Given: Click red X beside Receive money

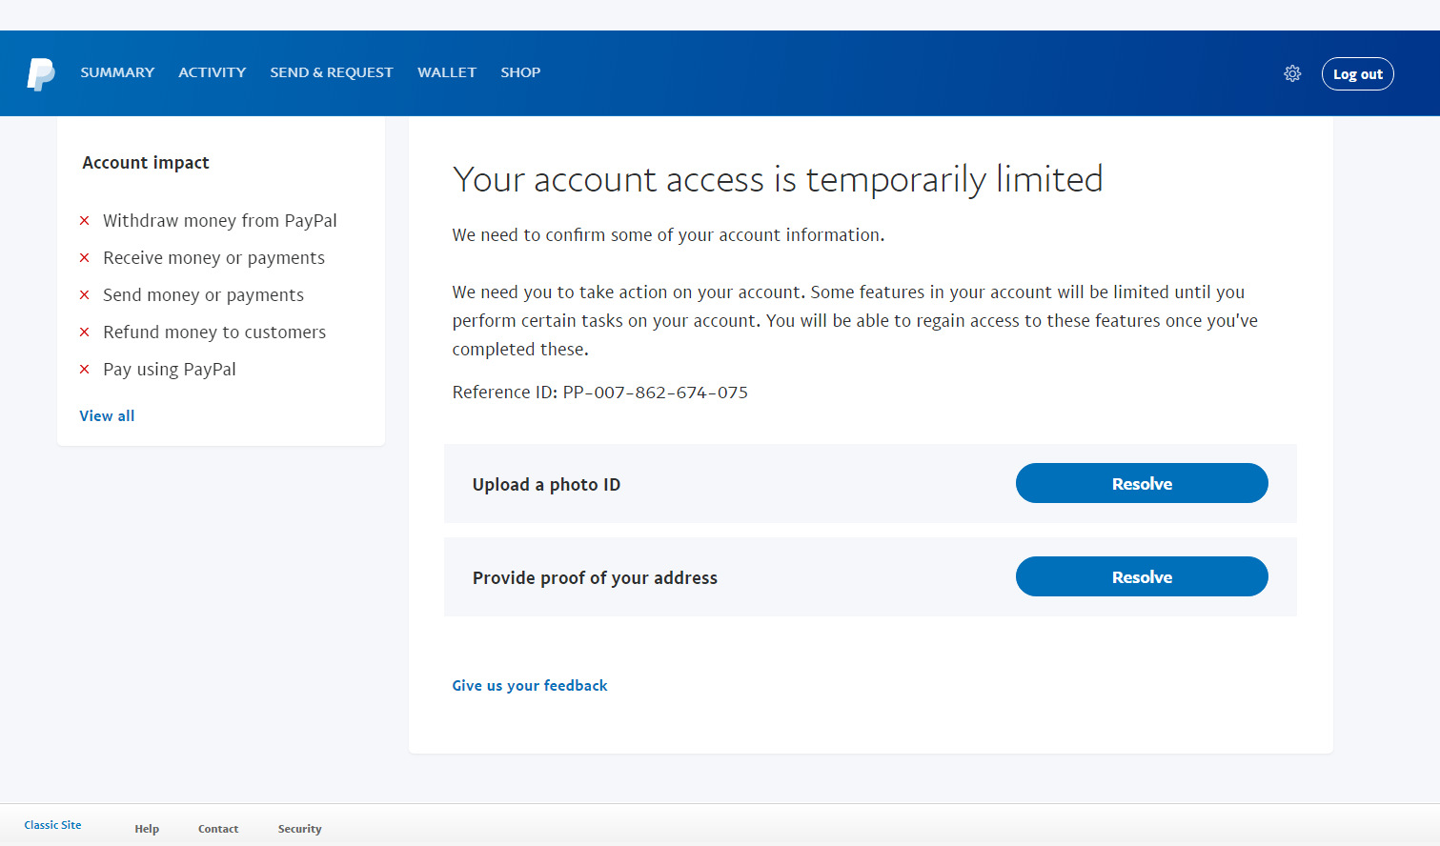Looking at the screenshot, I should 84,258.
